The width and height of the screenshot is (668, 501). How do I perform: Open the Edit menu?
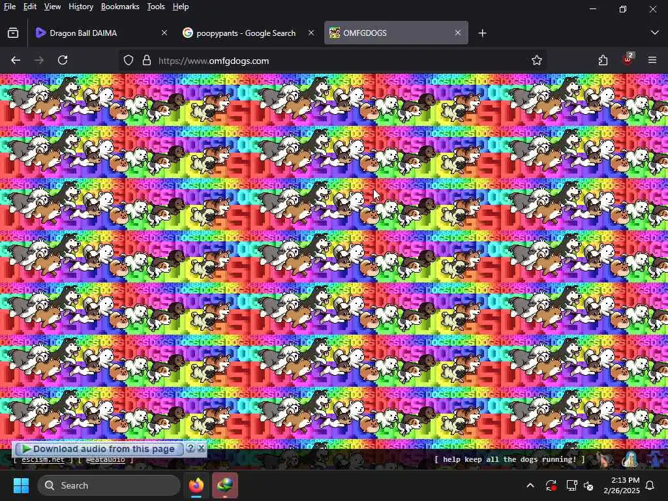point(29,7)
